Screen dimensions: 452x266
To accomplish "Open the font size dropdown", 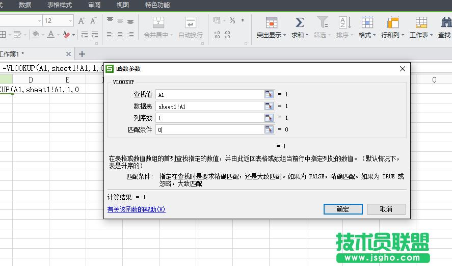I will [x=70, y=21].
